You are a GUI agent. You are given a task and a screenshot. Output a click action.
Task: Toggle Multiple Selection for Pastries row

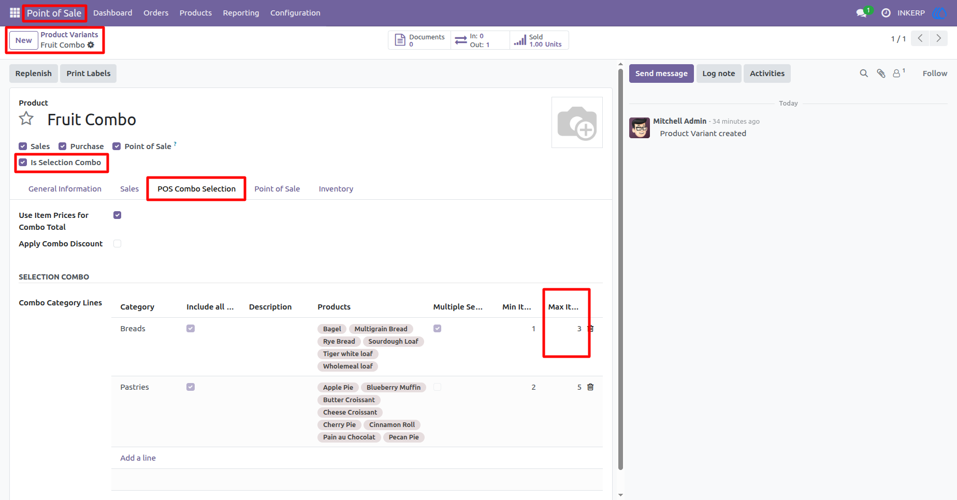click(438, 387)
